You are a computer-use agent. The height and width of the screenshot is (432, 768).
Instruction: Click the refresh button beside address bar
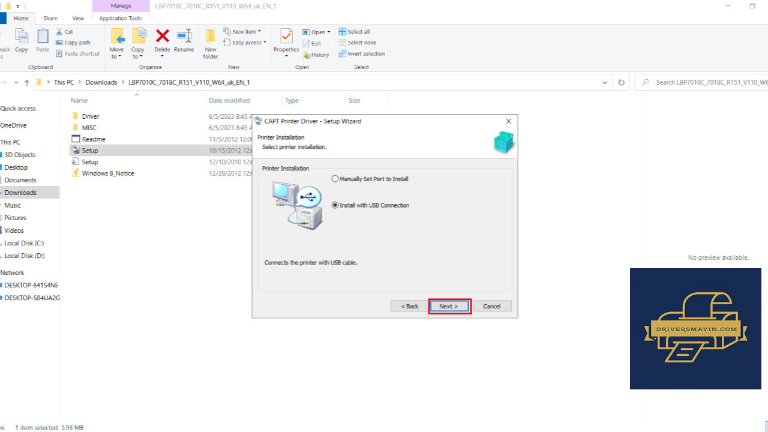click(x=621, y=82)
